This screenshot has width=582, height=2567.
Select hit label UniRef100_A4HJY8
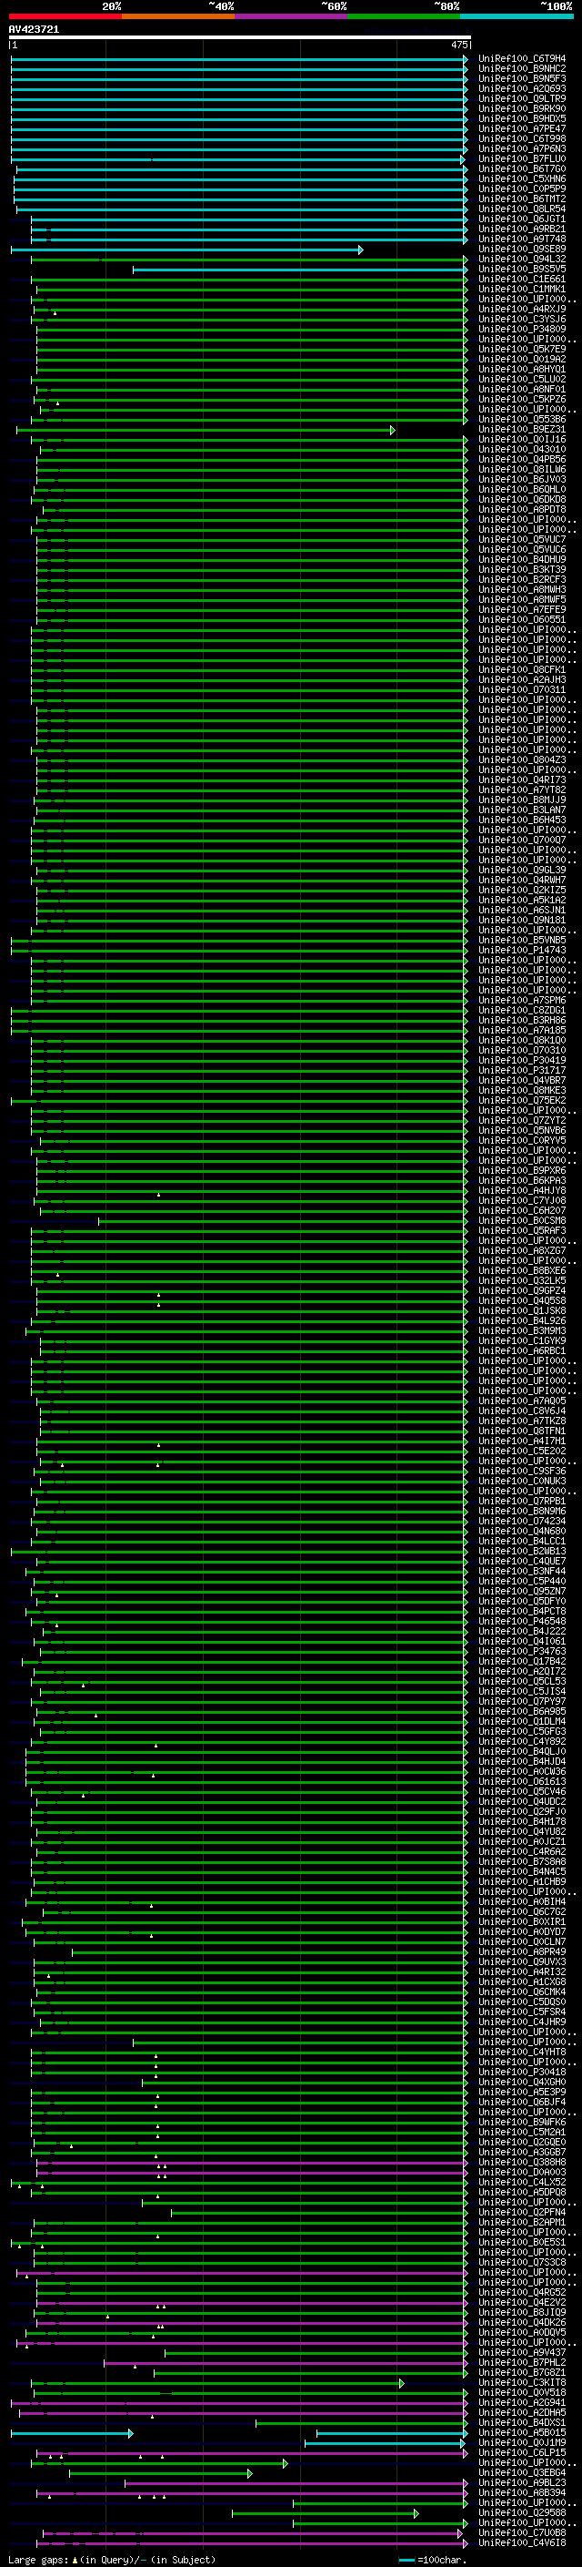point(522,1191)
